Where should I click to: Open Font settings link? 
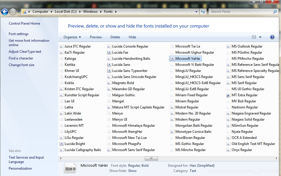[x=19, y=34]
